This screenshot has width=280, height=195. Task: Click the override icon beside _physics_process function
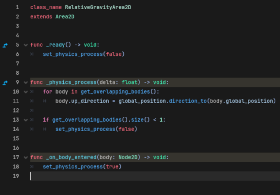(x=5, y=82)
